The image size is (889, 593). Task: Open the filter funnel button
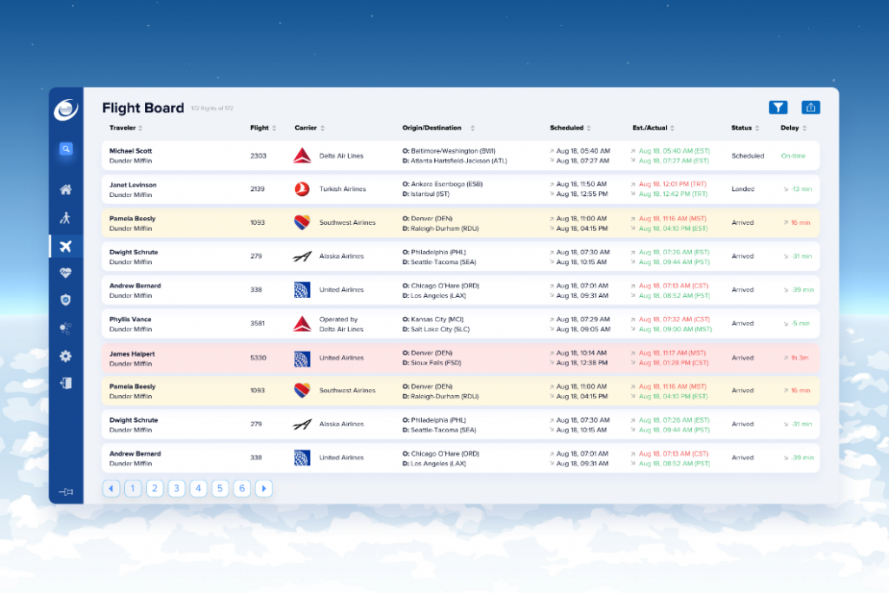(x=778, y=107)
